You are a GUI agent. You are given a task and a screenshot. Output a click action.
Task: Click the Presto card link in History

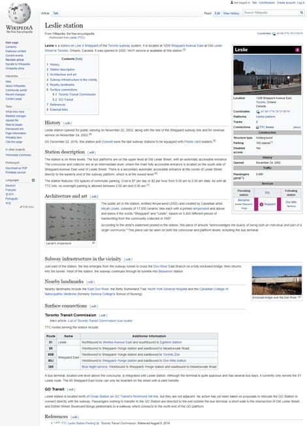tap(192, 141)
